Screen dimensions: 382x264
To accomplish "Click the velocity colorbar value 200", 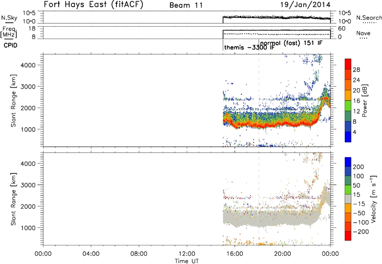I will pyautogui.click(x=359, y=167).
